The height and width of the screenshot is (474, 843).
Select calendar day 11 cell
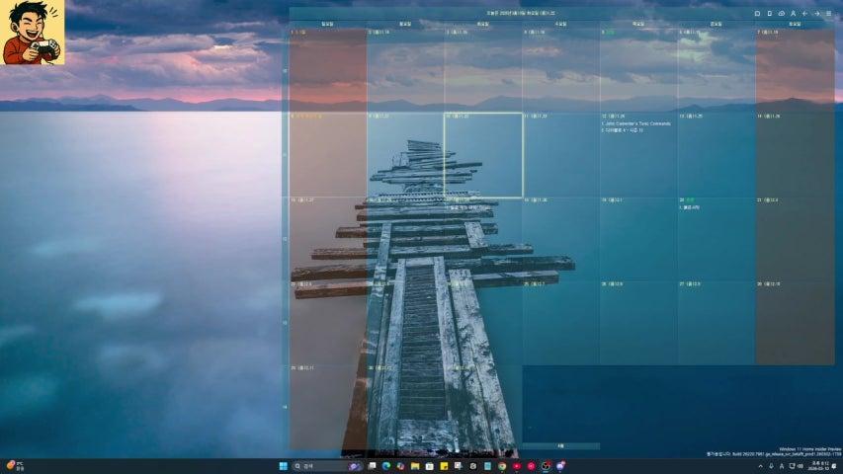tap(560, 155)
